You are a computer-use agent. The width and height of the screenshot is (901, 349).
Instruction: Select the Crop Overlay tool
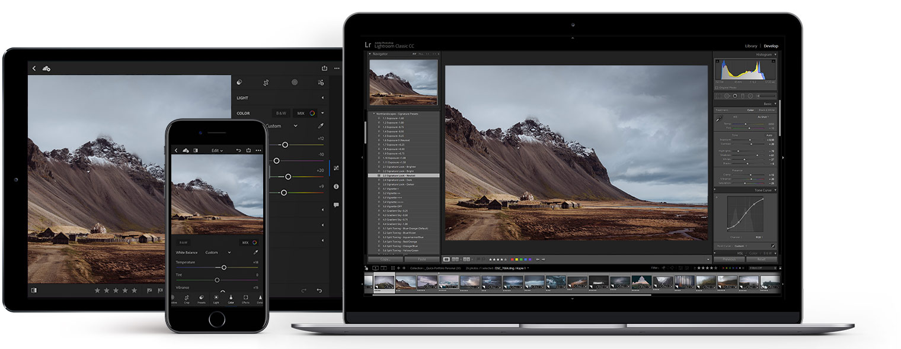tap(718, 96)
